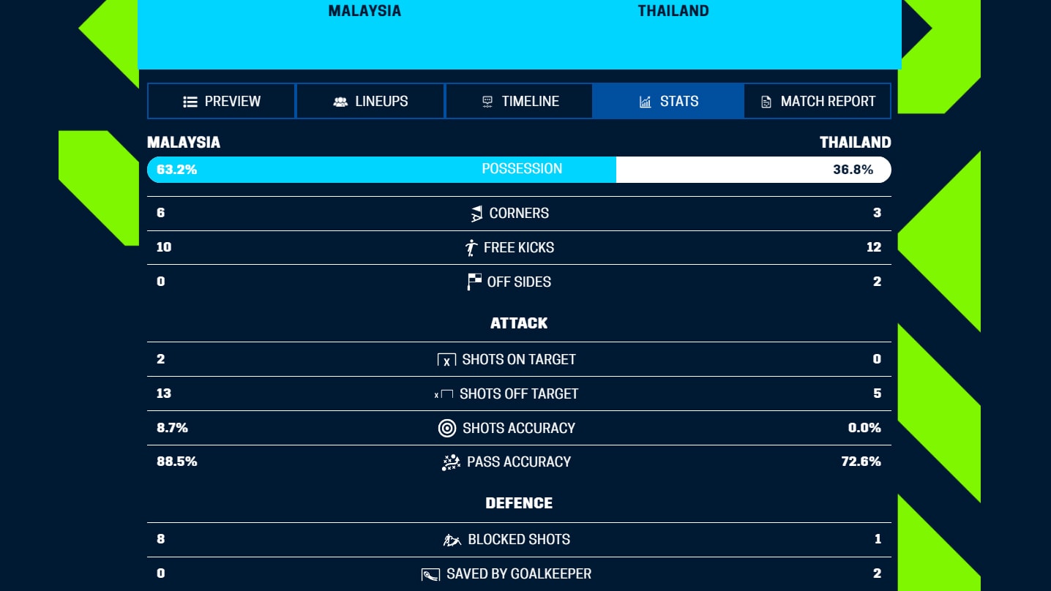Click Thailand's blocked shots value 1
The image size is (1051, 591).
pyautogui.click(x=878, y=539)
